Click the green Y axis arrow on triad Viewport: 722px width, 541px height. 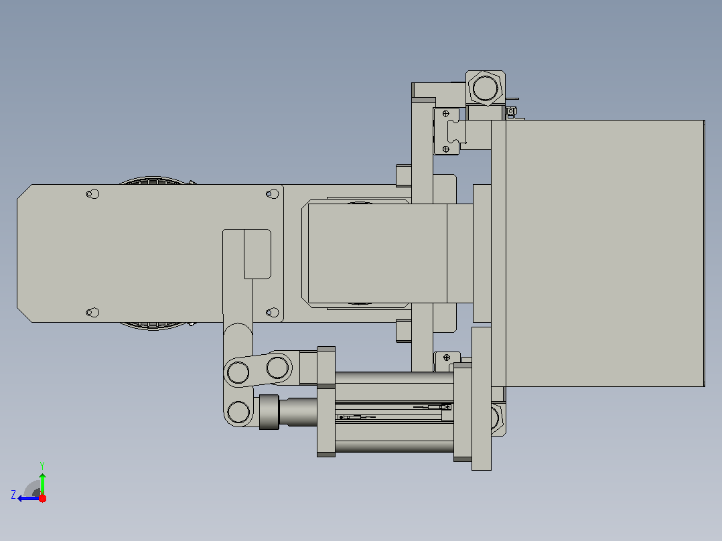point(42,483)
